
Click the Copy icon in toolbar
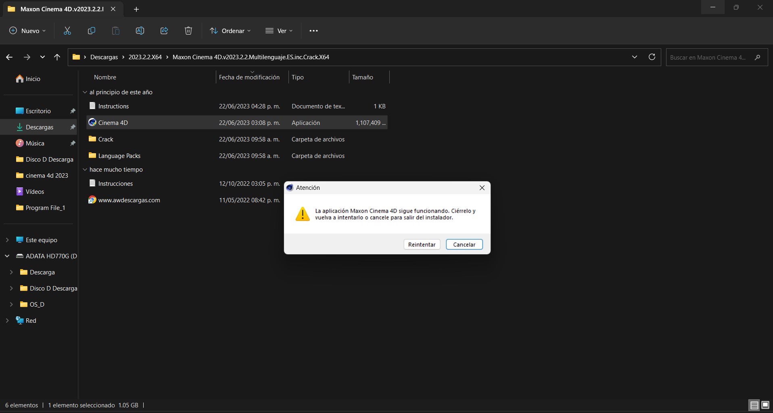pos(92,31)
